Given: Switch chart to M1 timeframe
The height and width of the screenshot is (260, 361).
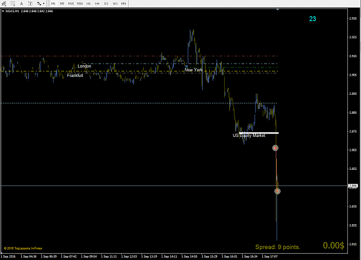Looking at the screenshot, I should (53, 3).
